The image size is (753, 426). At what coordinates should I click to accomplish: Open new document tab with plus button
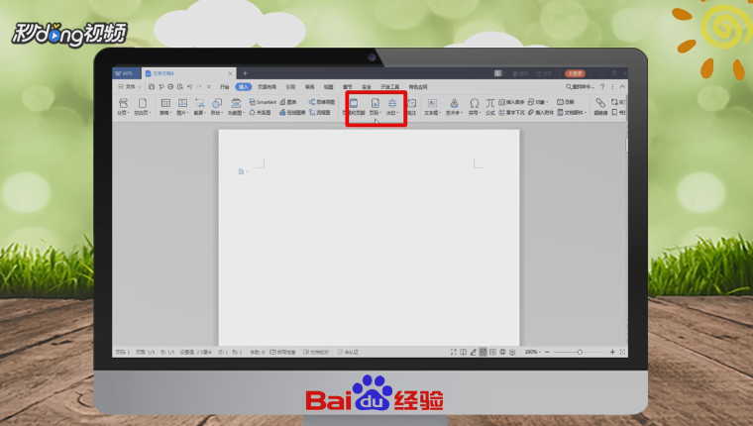click(245, 73)
